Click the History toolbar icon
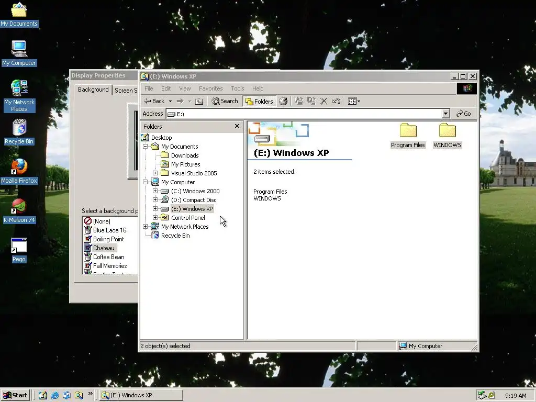Viewport: 536px width, 402px height. [283, 101]
